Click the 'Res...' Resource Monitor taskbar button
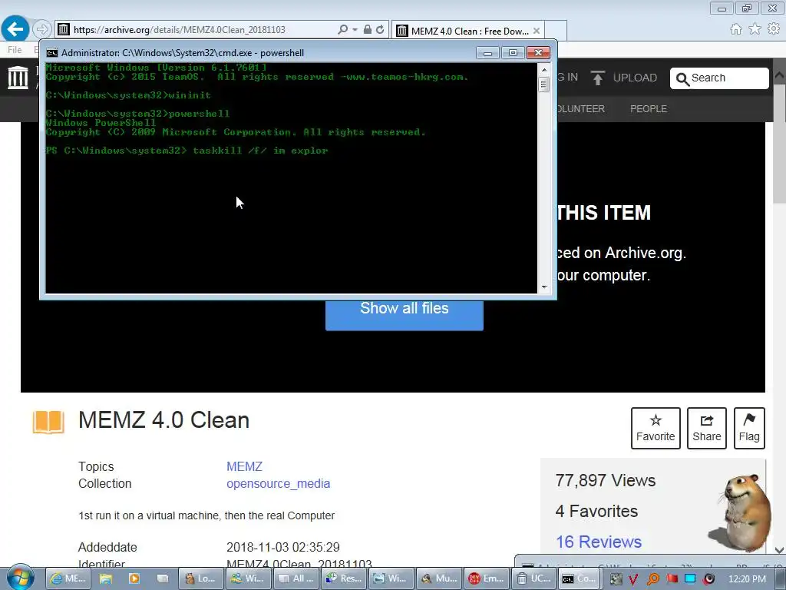786x590 pixels. click(x=344, y=578)
